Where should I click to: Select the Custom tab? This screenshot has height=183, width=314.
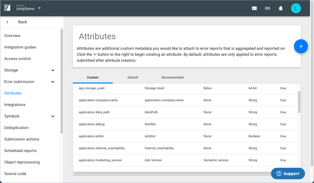click(x=92, y=77)
